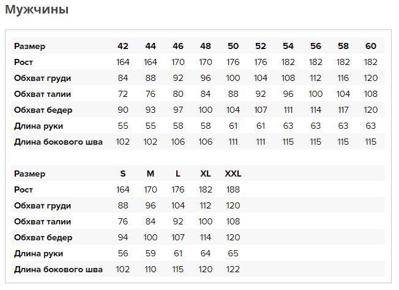Click side seam value 122 for XXL

click(233, 269)
